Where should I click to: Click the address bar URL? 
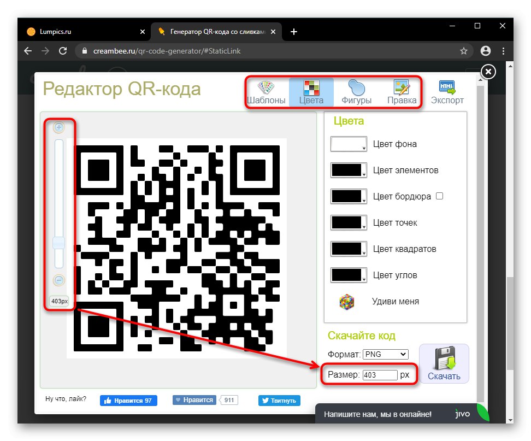coord(167,51)
